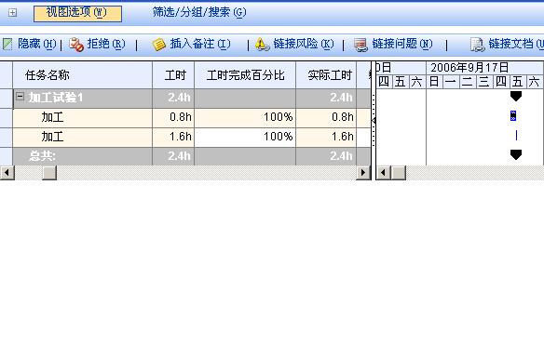Click the task grid horizontal scrollbar thumb
Viewport: 544px width, 357px height.
pos(49,172)
